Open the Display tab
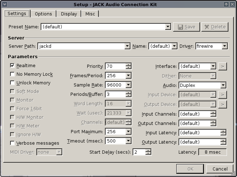This screenshot has width=237, height=177. point(69,14)
